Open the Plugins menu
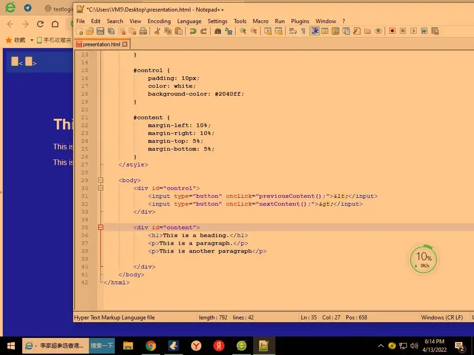 pos(300,21)
